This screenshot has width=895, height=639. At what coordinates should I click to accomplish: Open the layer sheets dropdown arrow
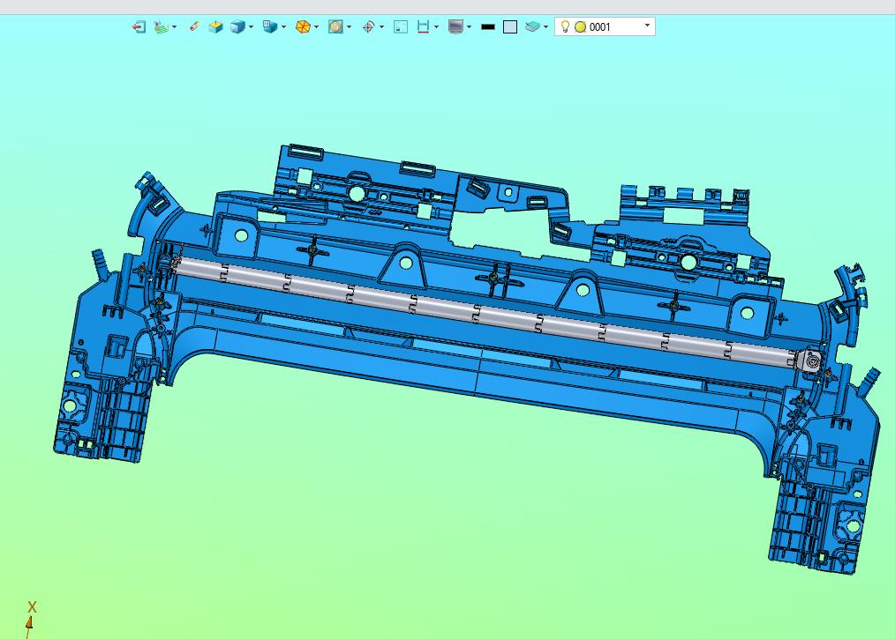(x=545, y=26)
